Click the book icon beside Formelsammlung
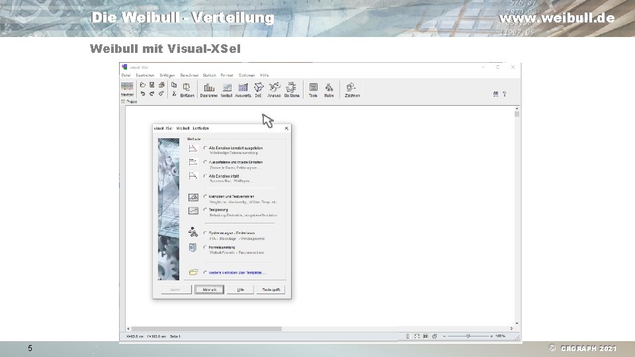This screenshot has width=635, height=357. [192, 247]
